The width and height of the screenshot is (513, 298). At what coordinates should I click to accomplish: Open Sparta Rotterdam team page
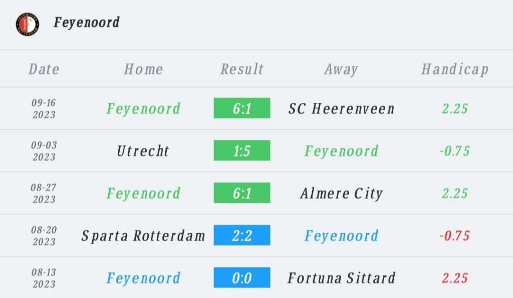coord(143,236)
